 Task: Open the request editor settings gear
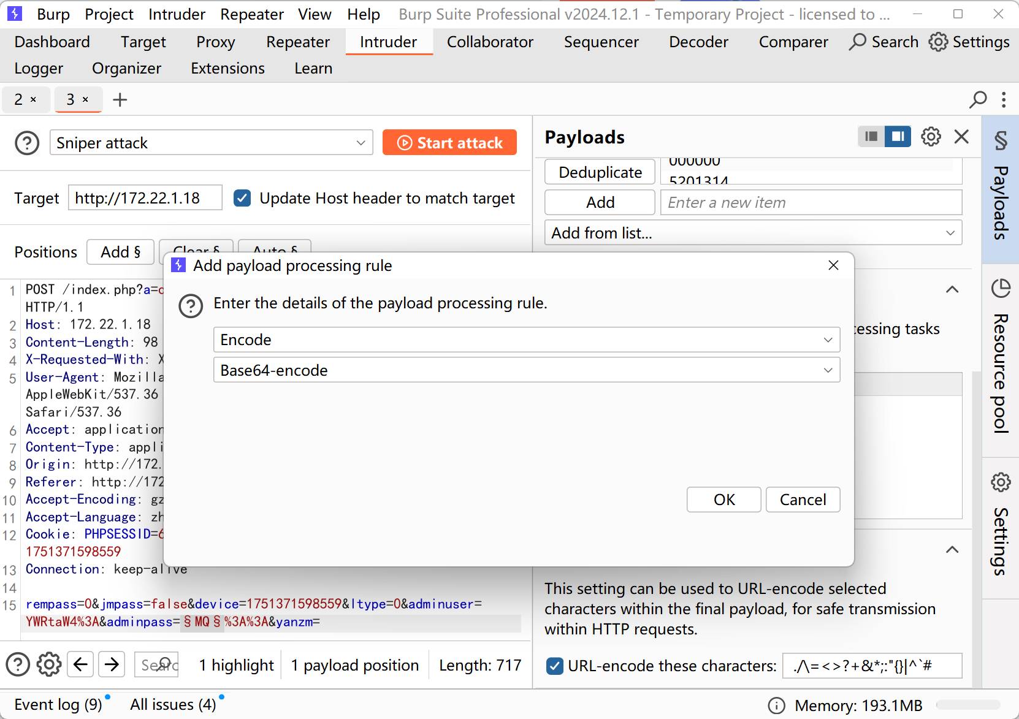[49, 664]
